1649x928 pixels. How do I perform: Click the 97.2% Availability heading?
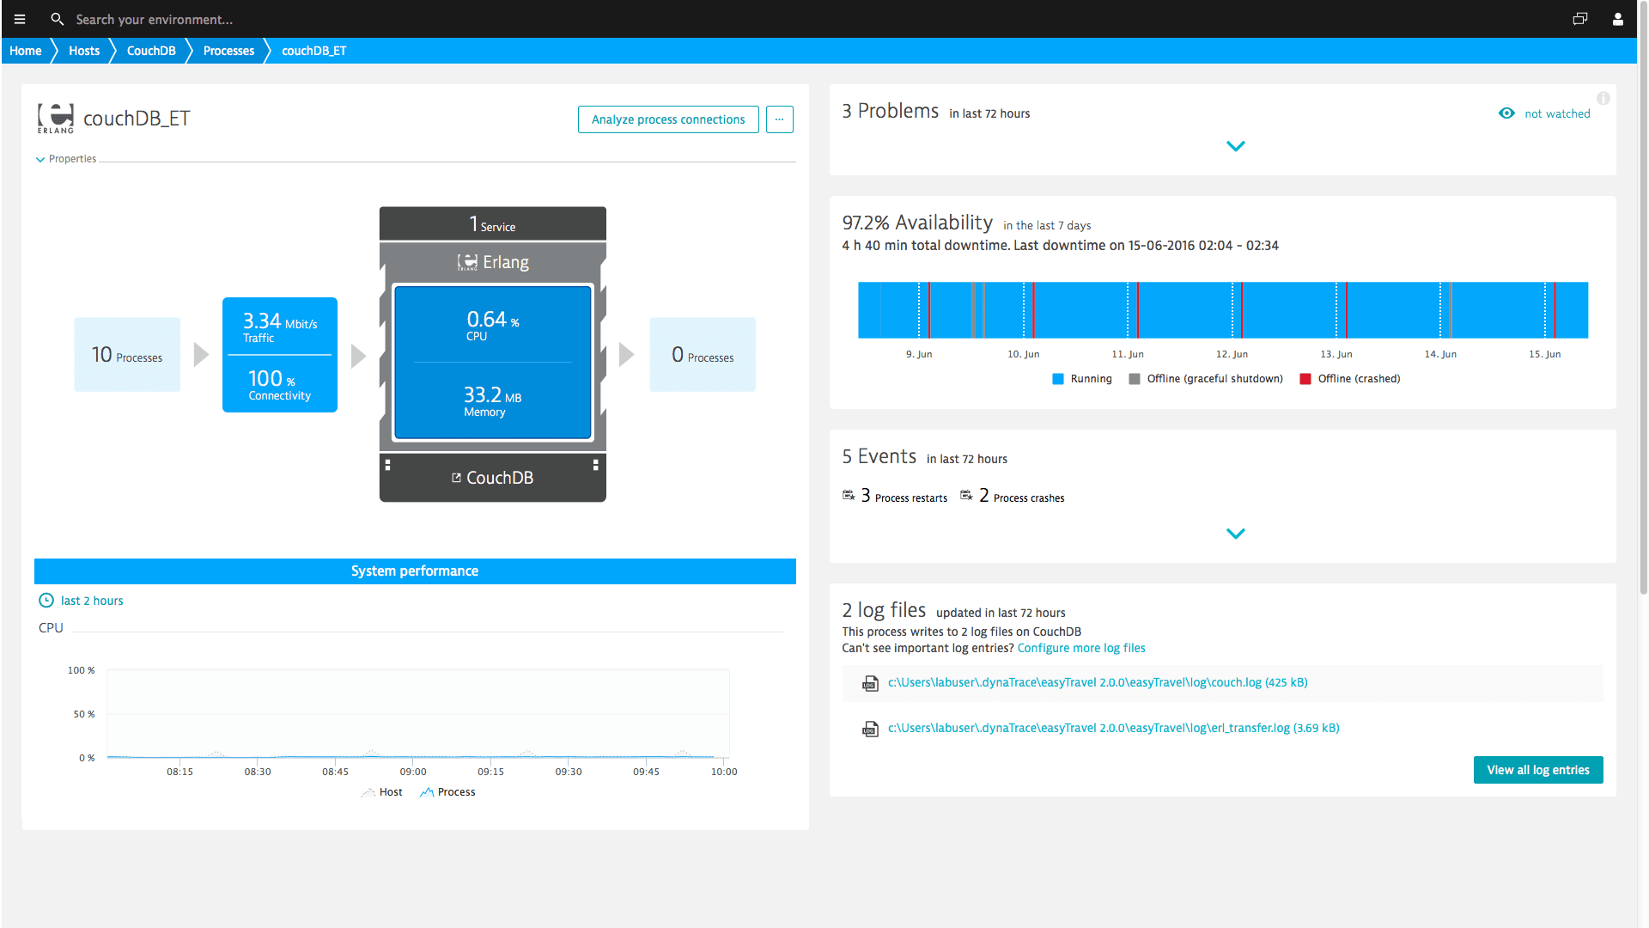tap(917, 223)
